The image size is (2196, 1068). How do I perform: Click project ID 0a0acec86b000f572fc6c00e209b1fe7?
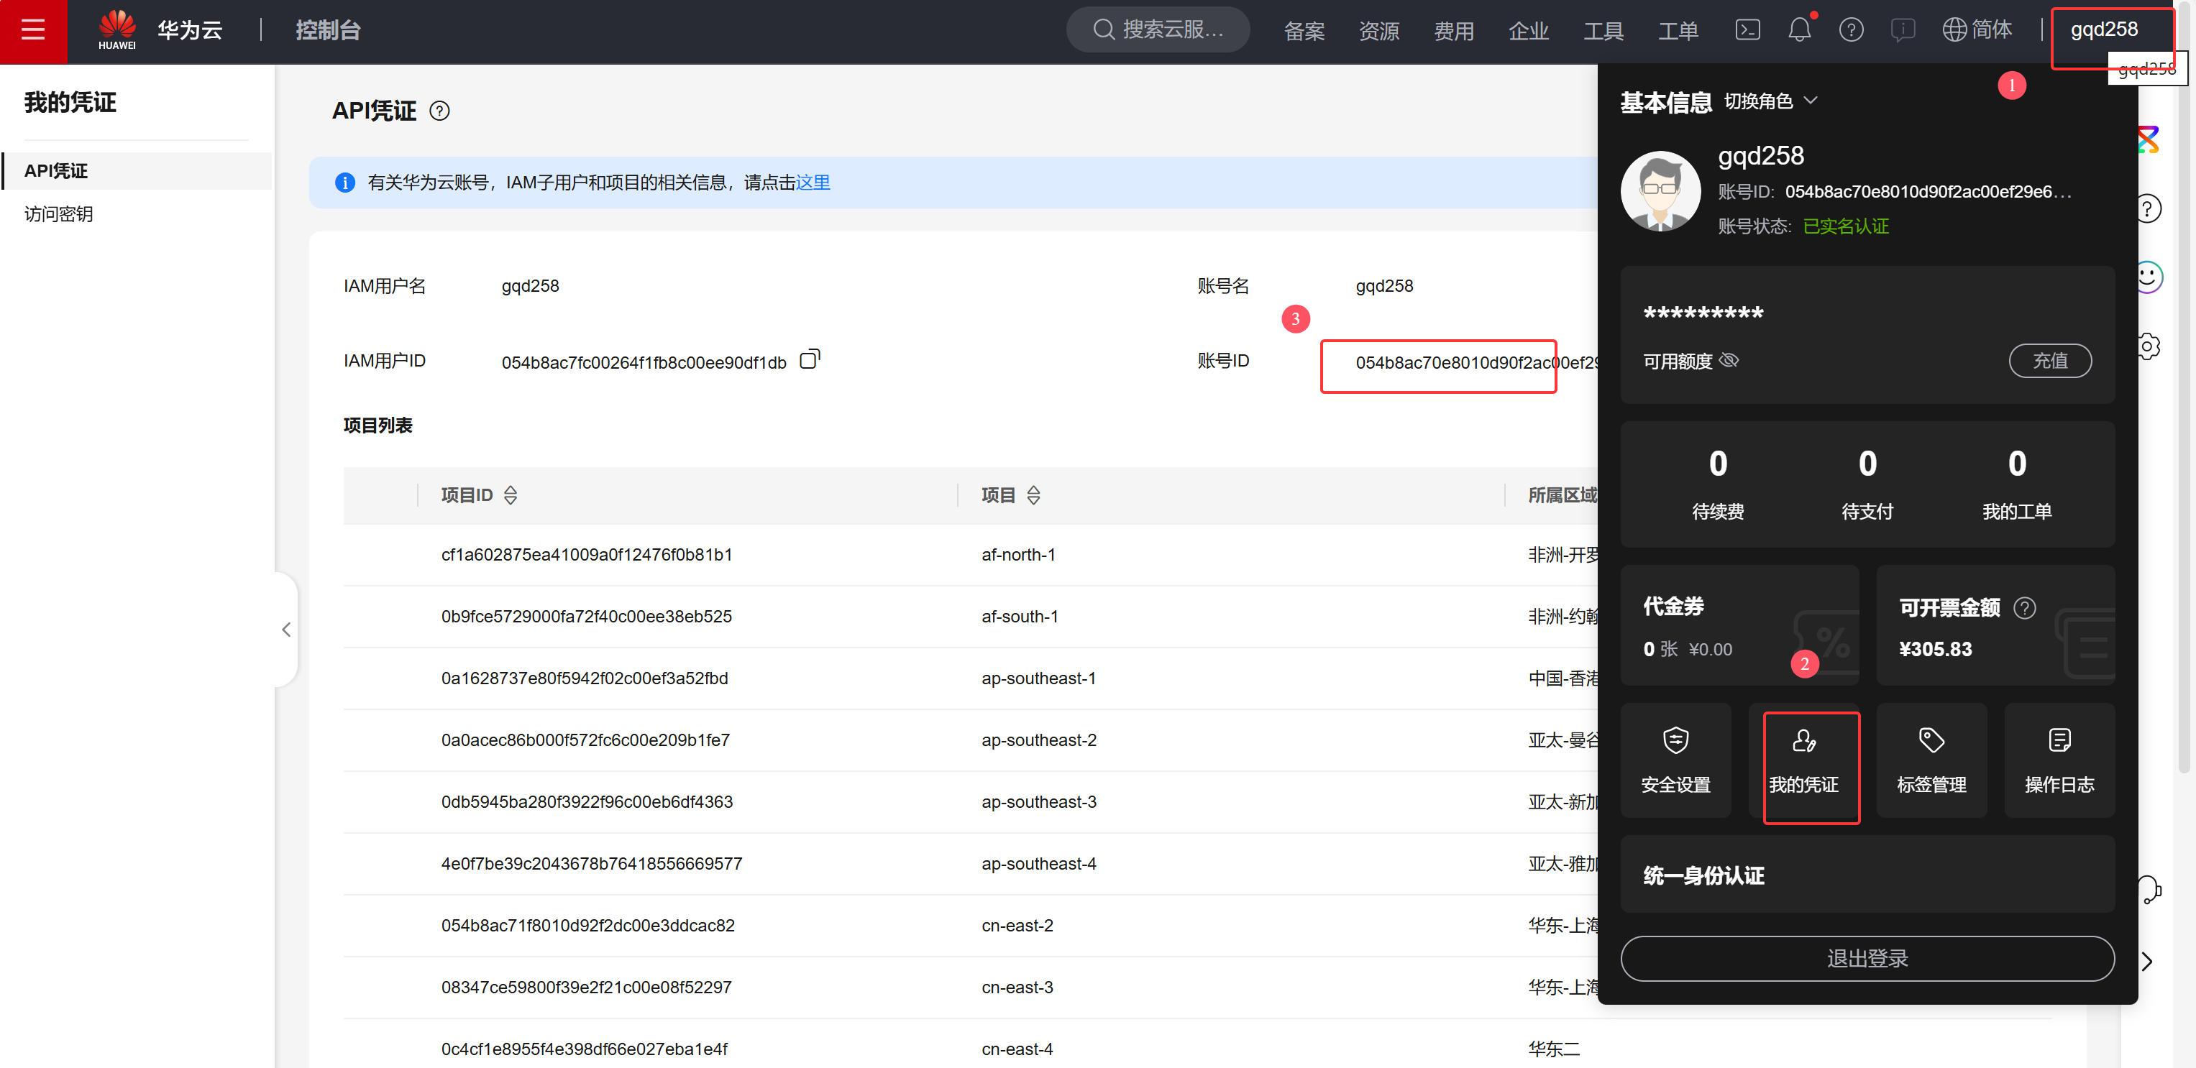click(x=585, y=741)
